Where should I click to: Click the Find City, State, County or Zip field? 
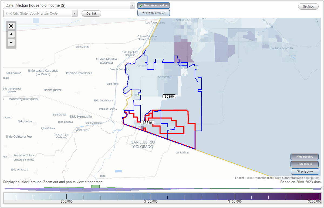pyautogui.click(x=38, y=13)
